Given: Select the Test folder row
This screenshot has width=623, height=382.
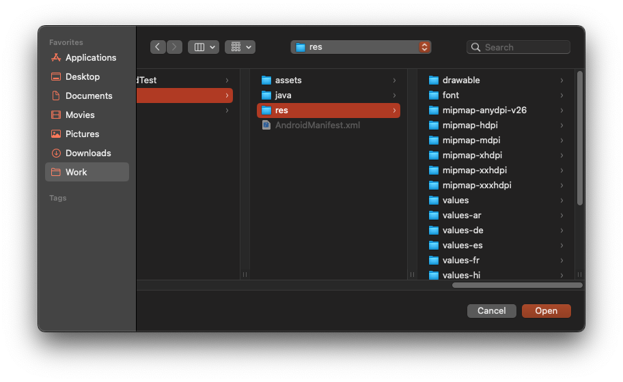Looking at the screenshot, I should (184, 80).
